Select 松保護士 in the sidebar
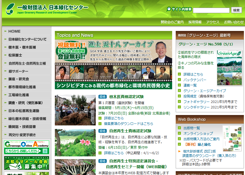Image resolution: width=245 pixels, height=175 pixels. pos(26,55)
